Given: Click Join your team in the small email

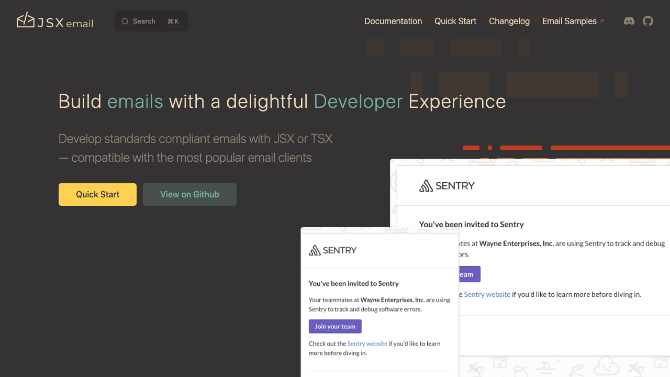Looking at the screenshot, I should [335, 326].
